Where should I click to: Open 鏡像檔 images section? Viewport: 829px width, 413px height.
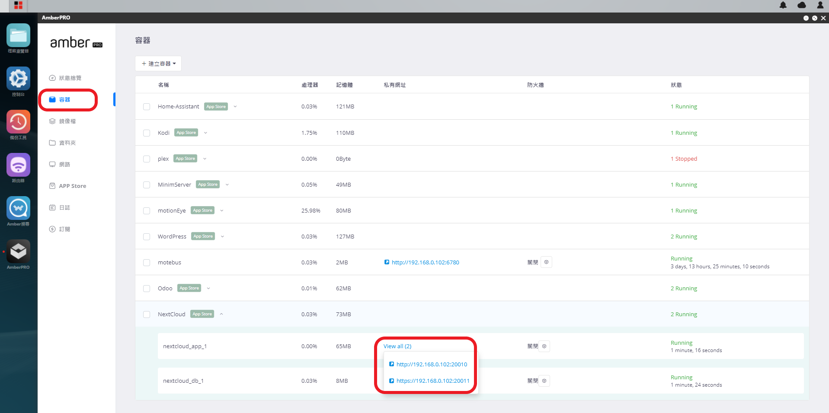(x=62, y=121)
